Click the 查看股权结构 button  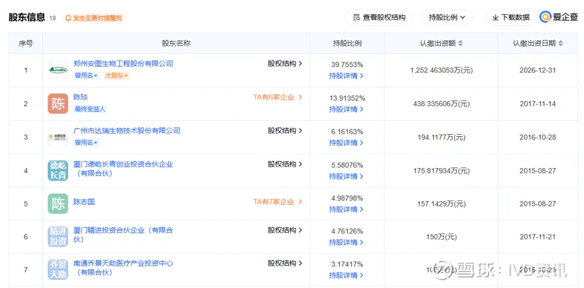coord(379,17)
